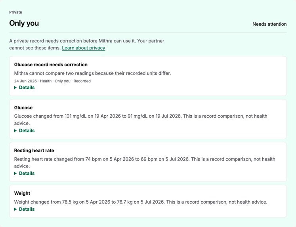Click the Weight card title
Viewport: 296px width, 227px height.
tap(22, 193)
